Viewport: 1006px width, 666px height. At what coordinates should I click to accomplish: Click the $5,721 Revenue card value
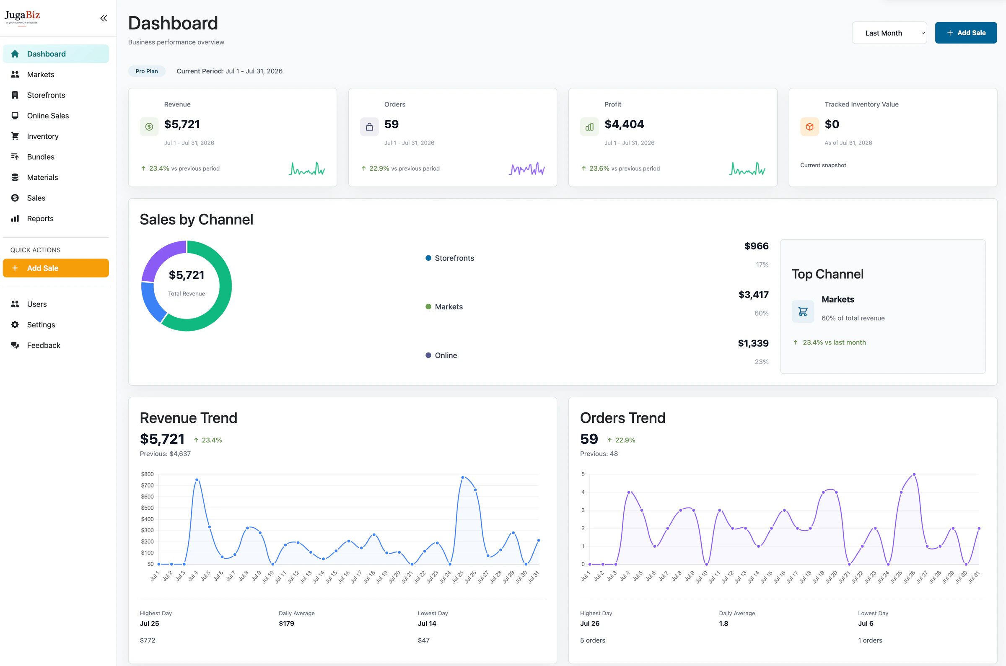tap(182, 124)
